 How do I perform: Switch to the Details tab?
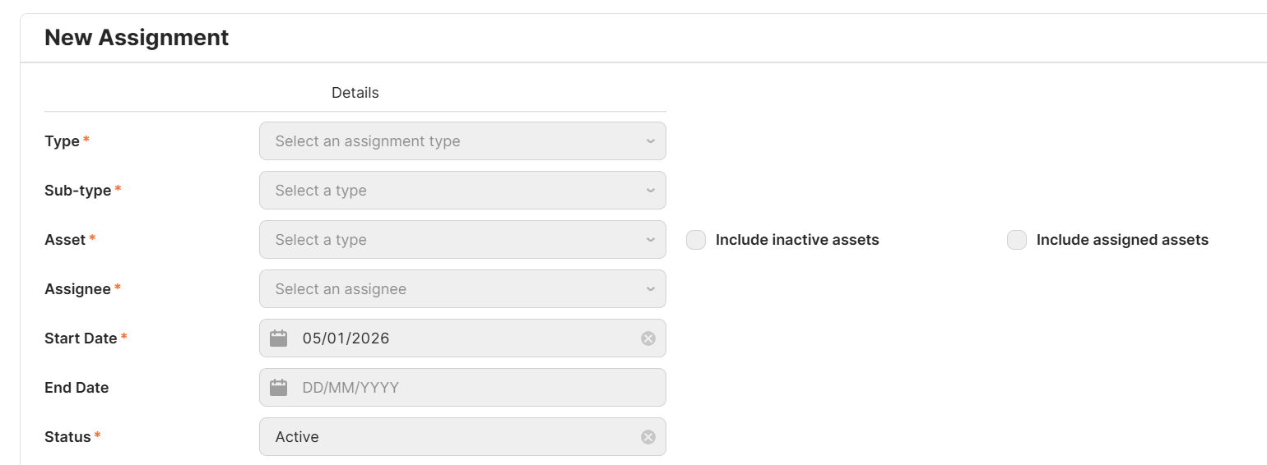(355, 93)
